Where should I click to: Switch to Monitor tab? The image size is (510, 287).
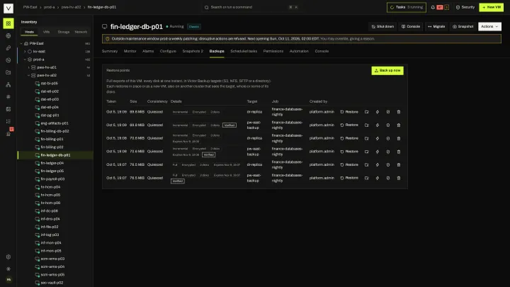(x=130, y=51)
